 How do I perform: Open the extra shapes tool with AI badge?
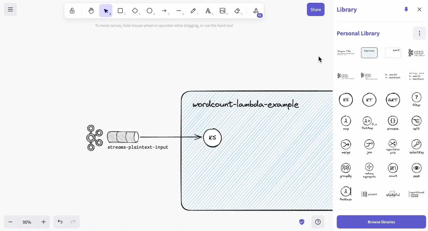click(256, 11)
